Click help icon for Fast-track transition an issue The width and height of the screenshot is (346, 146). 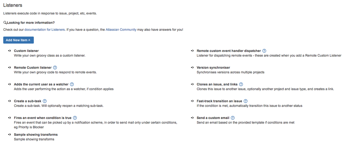245,101
